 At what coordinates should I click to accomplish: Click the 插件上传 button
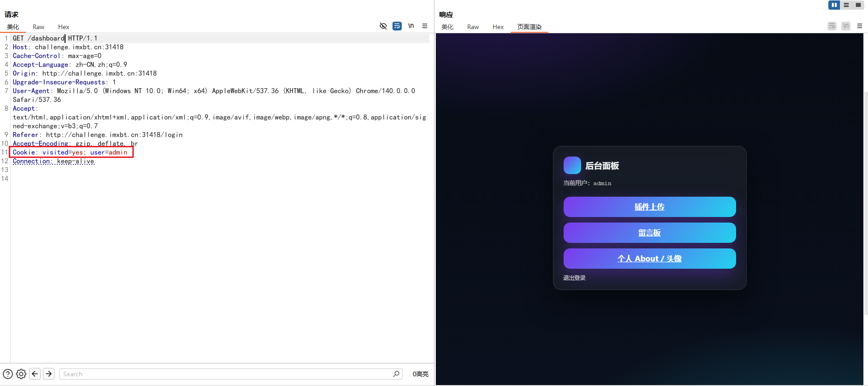pyautogui.click(x=649, y=207)
